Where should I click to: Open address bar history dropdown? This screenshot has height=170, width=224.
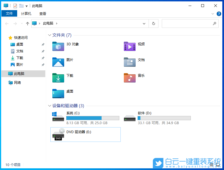click(144, 24)
